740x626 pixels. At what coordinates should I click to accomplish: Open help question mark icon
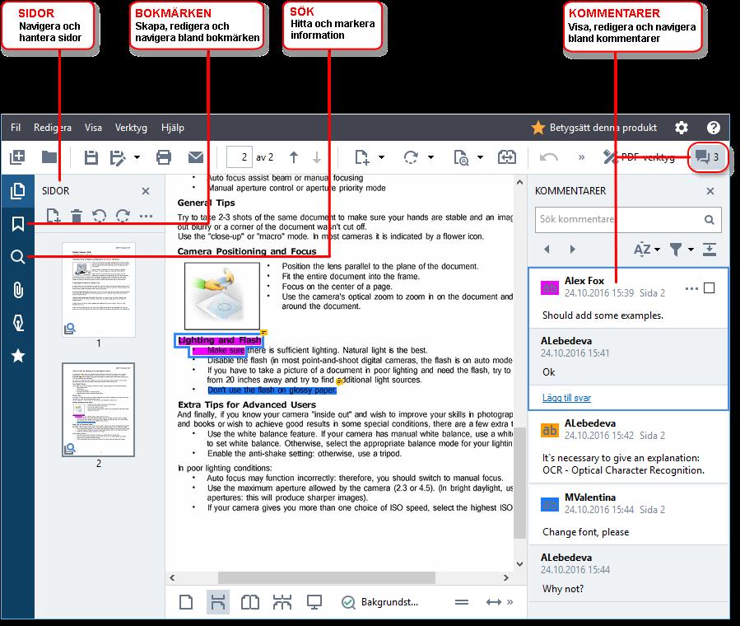(x=713, y=128)
